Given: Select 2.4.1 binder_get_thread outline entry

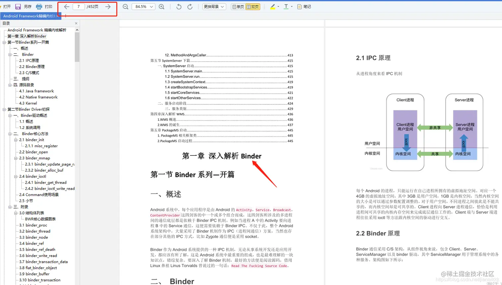Looking at the screenshot, I should point(45,183).
